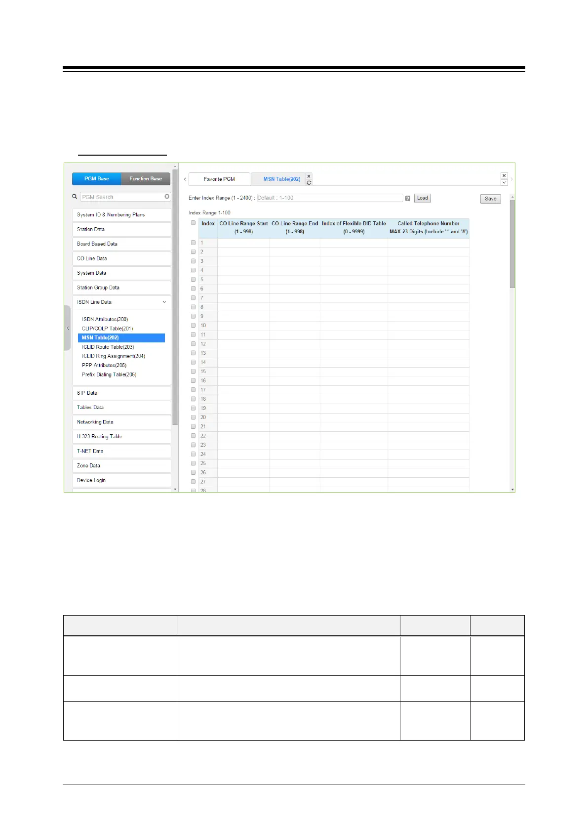Expand H.323 Routing Table section
Image resolution: width=588 pixels, height=832 pixels.
tap(121, 437)
